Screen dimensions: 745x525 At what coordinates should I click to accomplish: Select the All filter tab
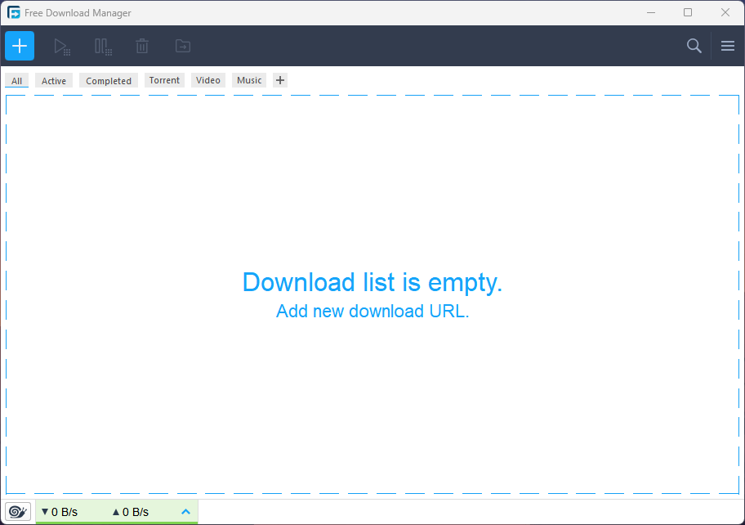tap(16, 81)
